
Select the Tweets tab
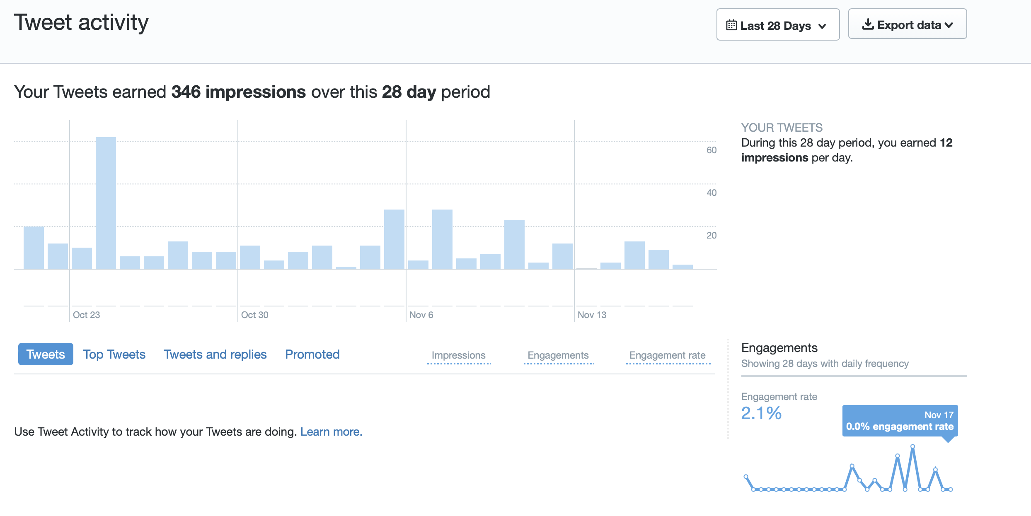[x=46, y=354]
